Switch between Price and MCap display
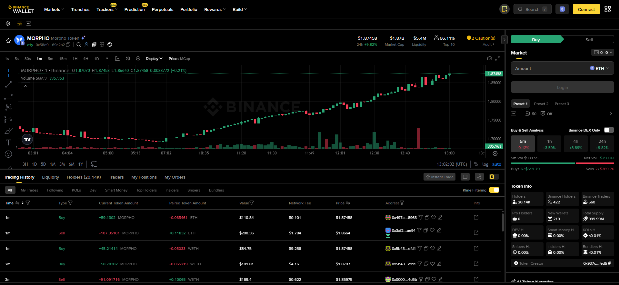Image resolution: width=619 pixels, height=285 pixels. [179, 59]
